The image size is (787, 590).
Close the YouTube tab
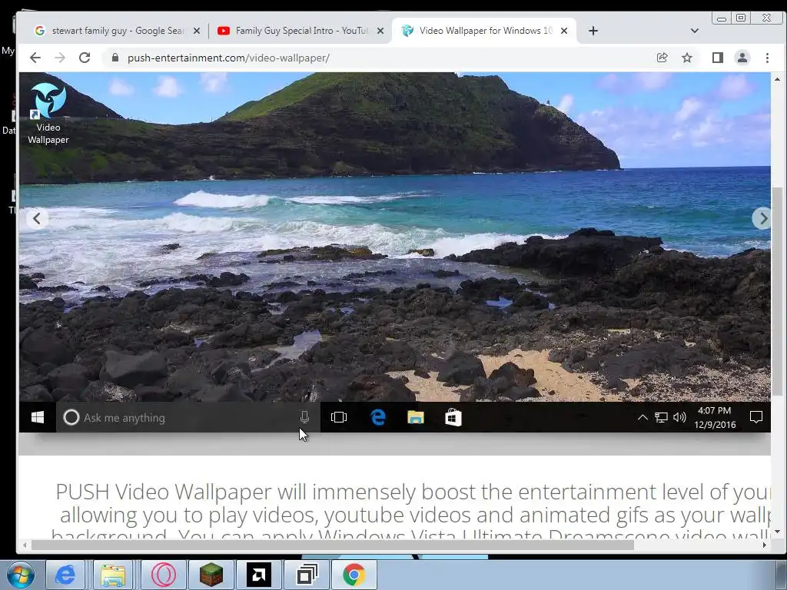coord(380,31)
